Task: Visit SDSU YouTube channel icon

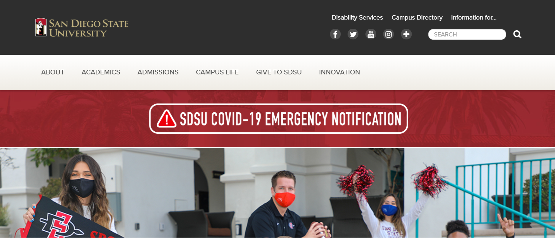Action: (371, 34)
